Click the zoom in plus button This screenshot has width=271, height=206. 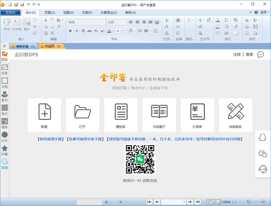click(x=263, y=202)
